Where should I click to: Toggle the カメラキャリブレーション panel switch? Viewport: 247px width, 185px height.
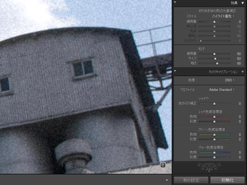pos(175,72)
